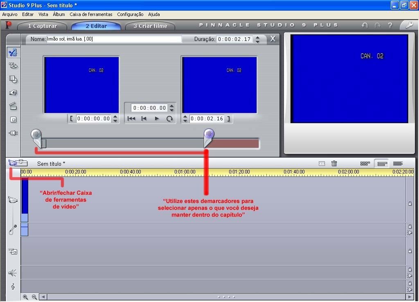
Task: Lock the sound effects track
Action: 410,269
